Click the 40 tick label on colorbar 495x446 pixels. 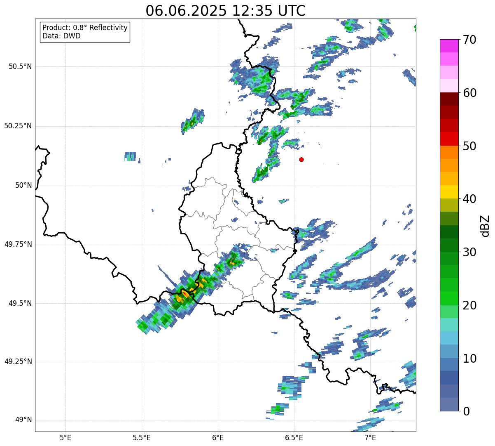tap(469, 199)
